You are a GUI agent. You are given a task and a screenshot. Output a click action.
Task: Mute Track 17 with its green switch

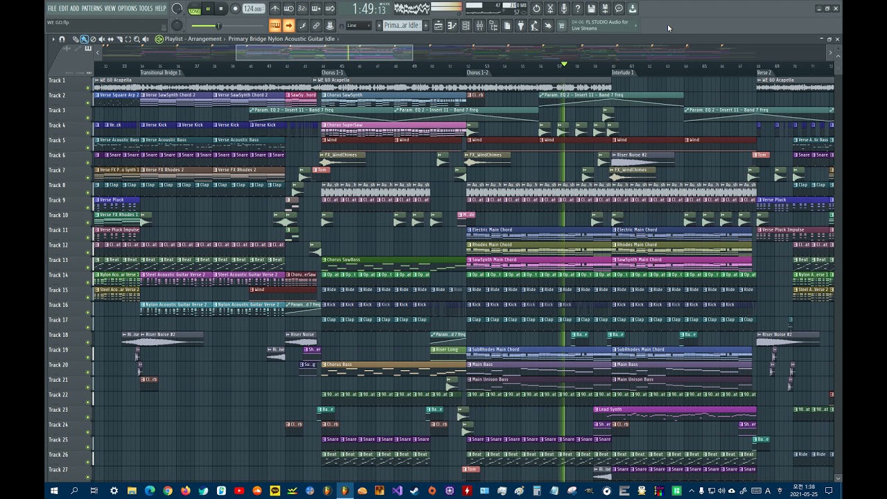click(87, 327)
